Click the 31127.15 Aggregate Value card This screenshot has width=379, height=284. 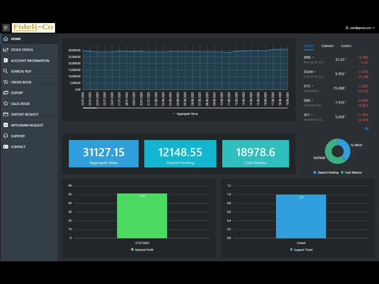[104, 154]
